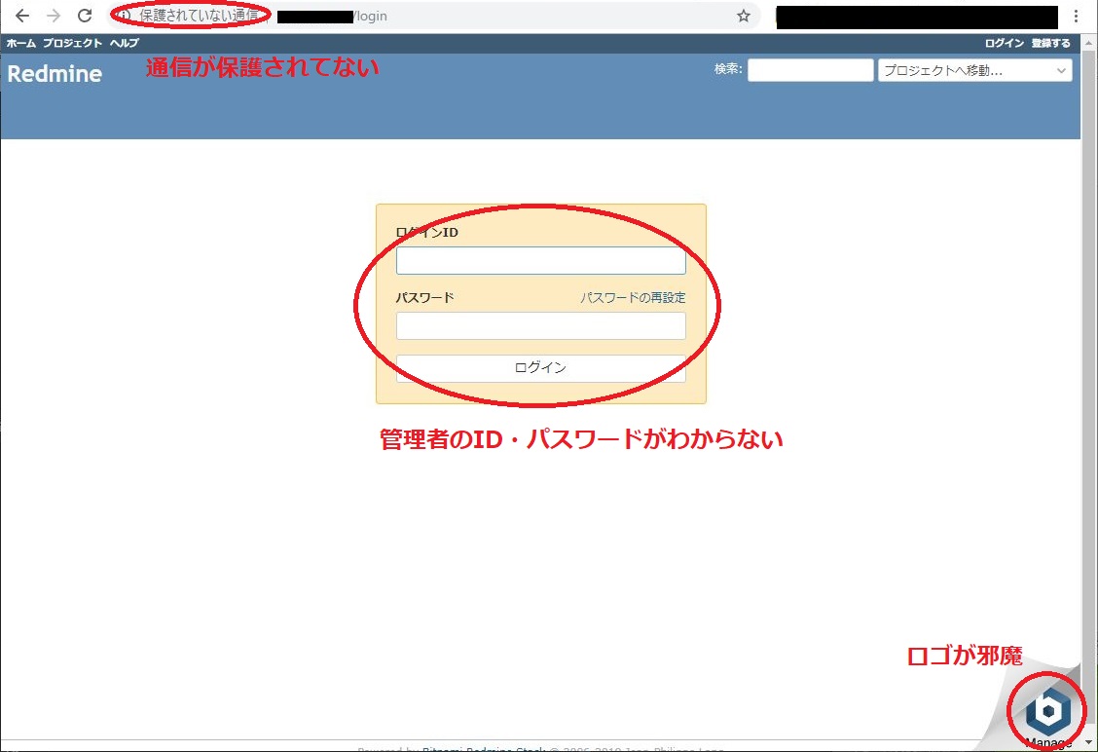Click the パスワード field label

coord(424,298)
